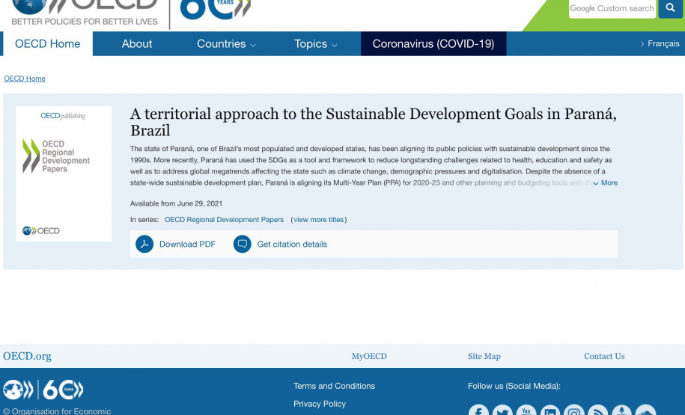The image size is (685, 415).
Task: Click Get citation details link
Action: pos(292,245)
